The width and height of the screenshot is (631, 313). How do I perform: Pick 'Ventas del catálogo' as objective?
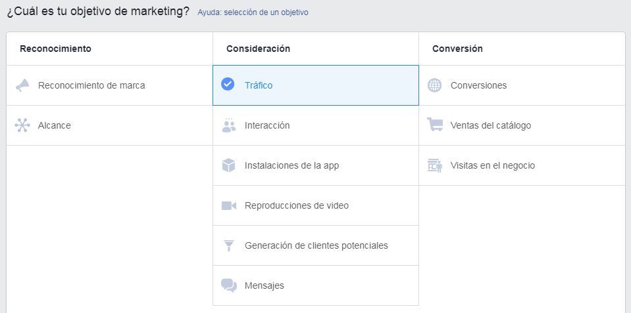[x=490, y=125]
